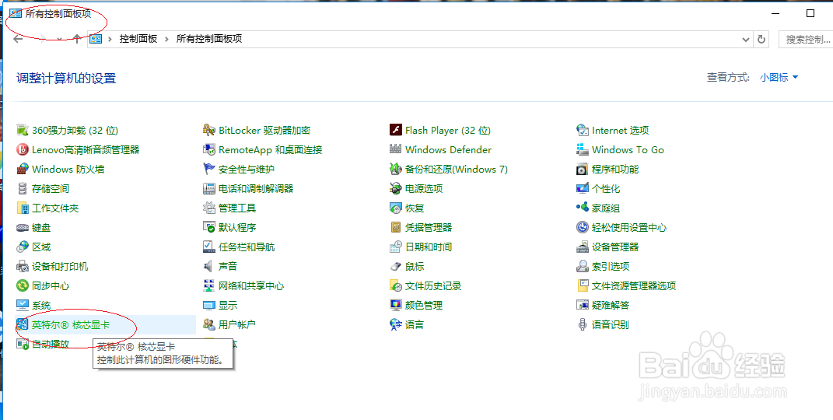Open Windows To Go icon
The width and height of the screenshot is (833, 420).
(583, 150)
